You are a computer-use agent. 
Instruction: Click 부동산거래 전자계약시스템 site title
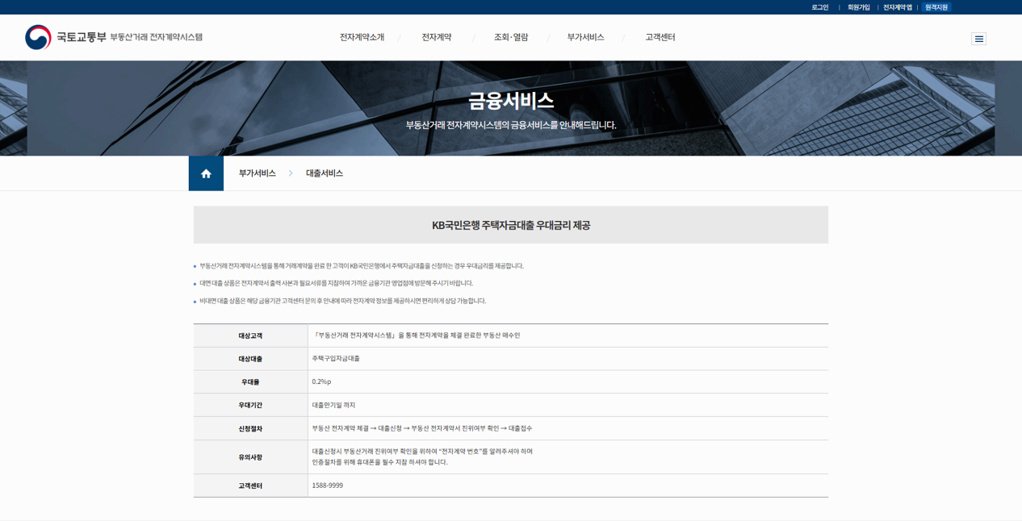tap(157, 37)
